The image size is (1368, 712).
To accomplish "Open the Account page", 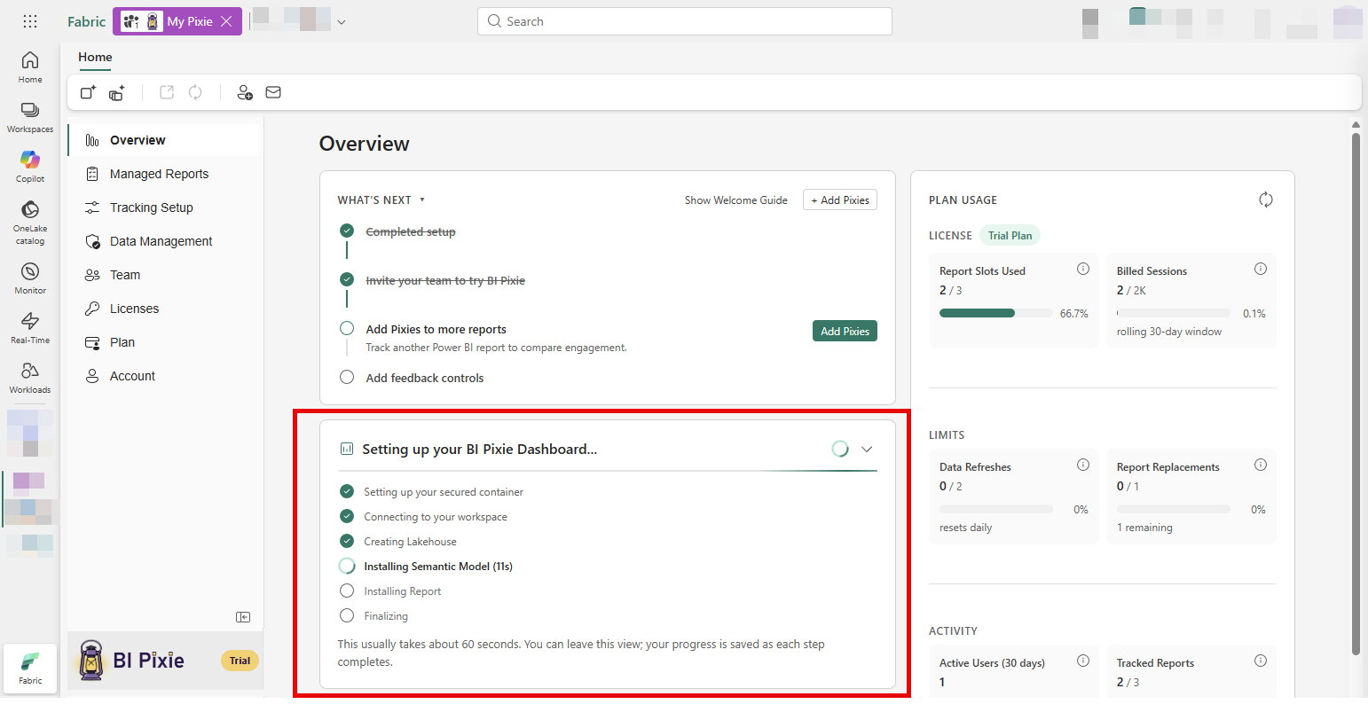I will click(x=164, y=376).
